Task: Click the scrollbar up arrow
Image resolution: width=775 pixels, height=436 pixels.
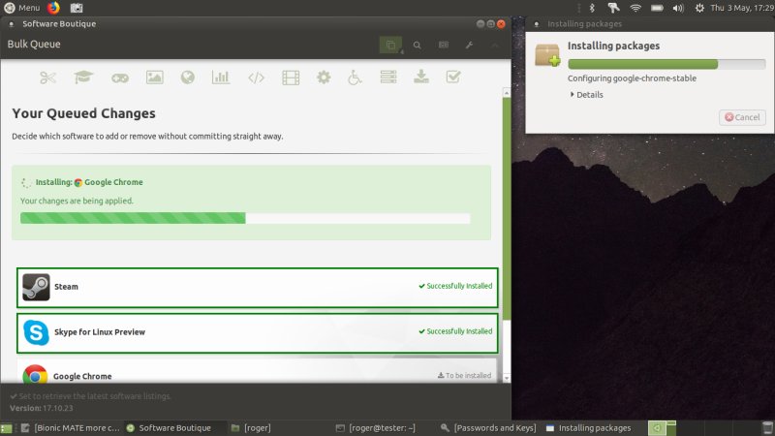Action: tap(507, 93)
